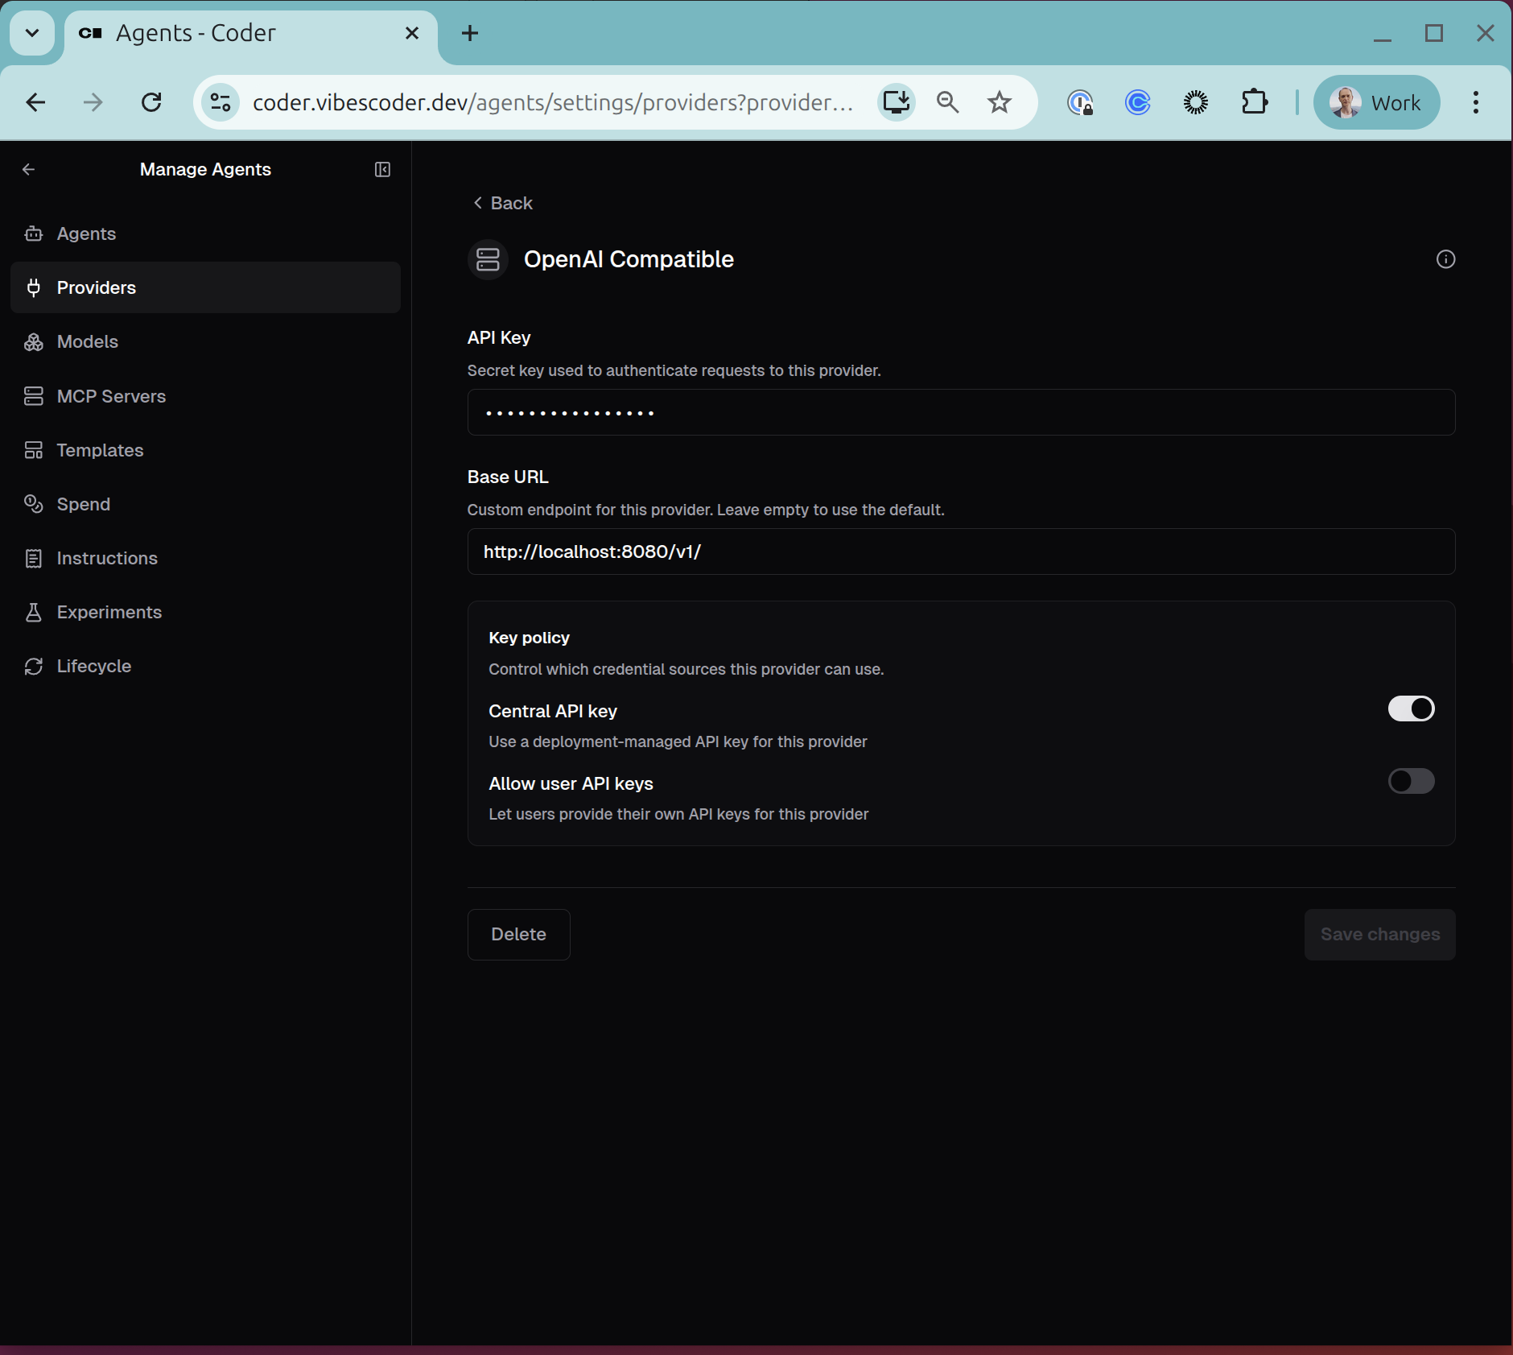The image size is (1513, 1355).
Task: Open site information icon in address bar
Action: [x=221, y=102]
